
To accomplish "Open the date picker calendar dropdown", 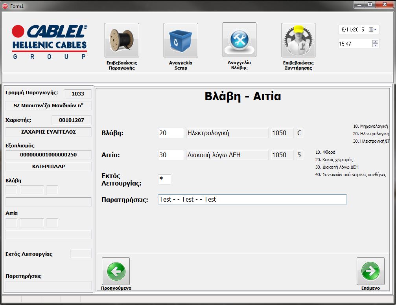I will [373, 29].
